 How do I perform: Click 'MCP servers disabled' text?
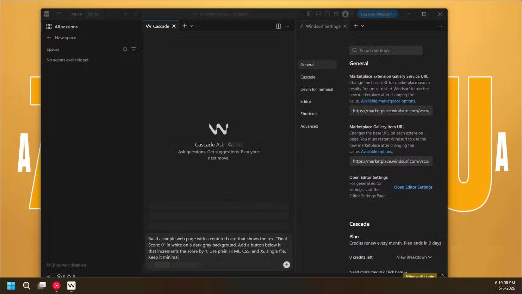click(x=66, y=265)
